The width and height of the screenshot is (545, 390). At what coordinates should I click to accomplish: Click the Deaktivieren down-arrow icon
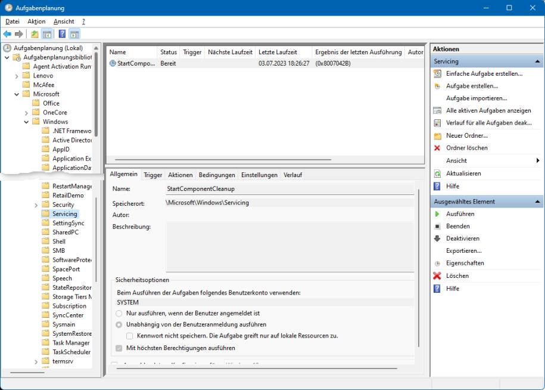(x=437, y=239)
